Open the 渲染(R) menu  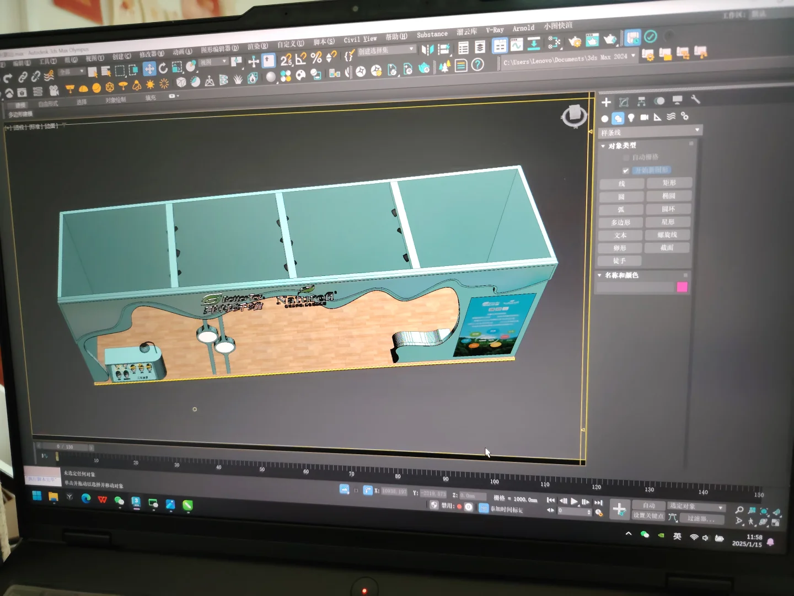257,46
